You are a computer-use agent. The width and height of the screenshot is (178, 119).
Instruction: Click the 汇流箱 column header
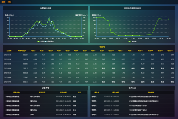click(9, 51)
